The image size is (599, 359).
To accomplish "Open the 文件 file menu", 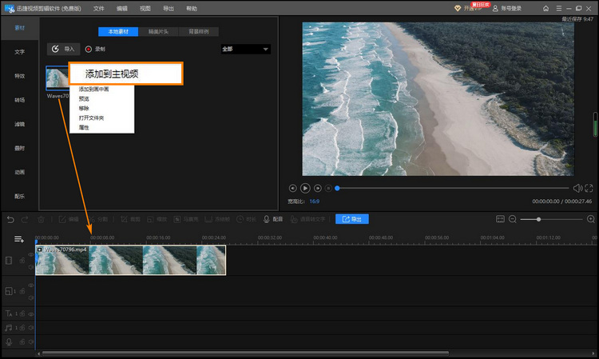I will [98, 9].
